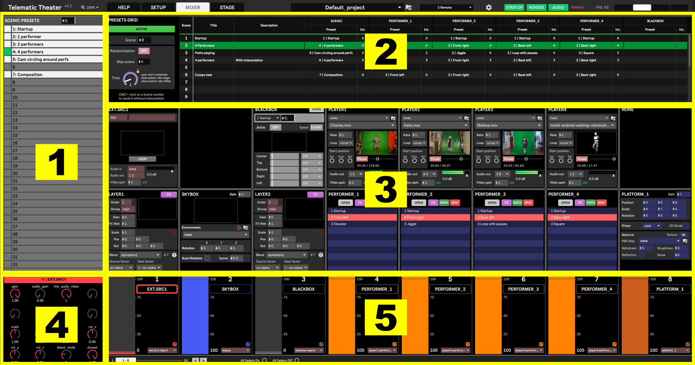Viewport: 695px width, 365px height.
Task: Open PLATFORM_1 Shape cube dropdown
Action: (652, 226)
